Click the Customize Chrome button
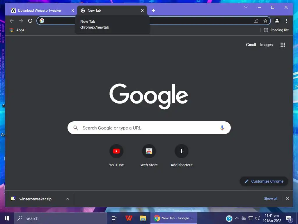This screenshot has width=298, height=224. (264, 181)
